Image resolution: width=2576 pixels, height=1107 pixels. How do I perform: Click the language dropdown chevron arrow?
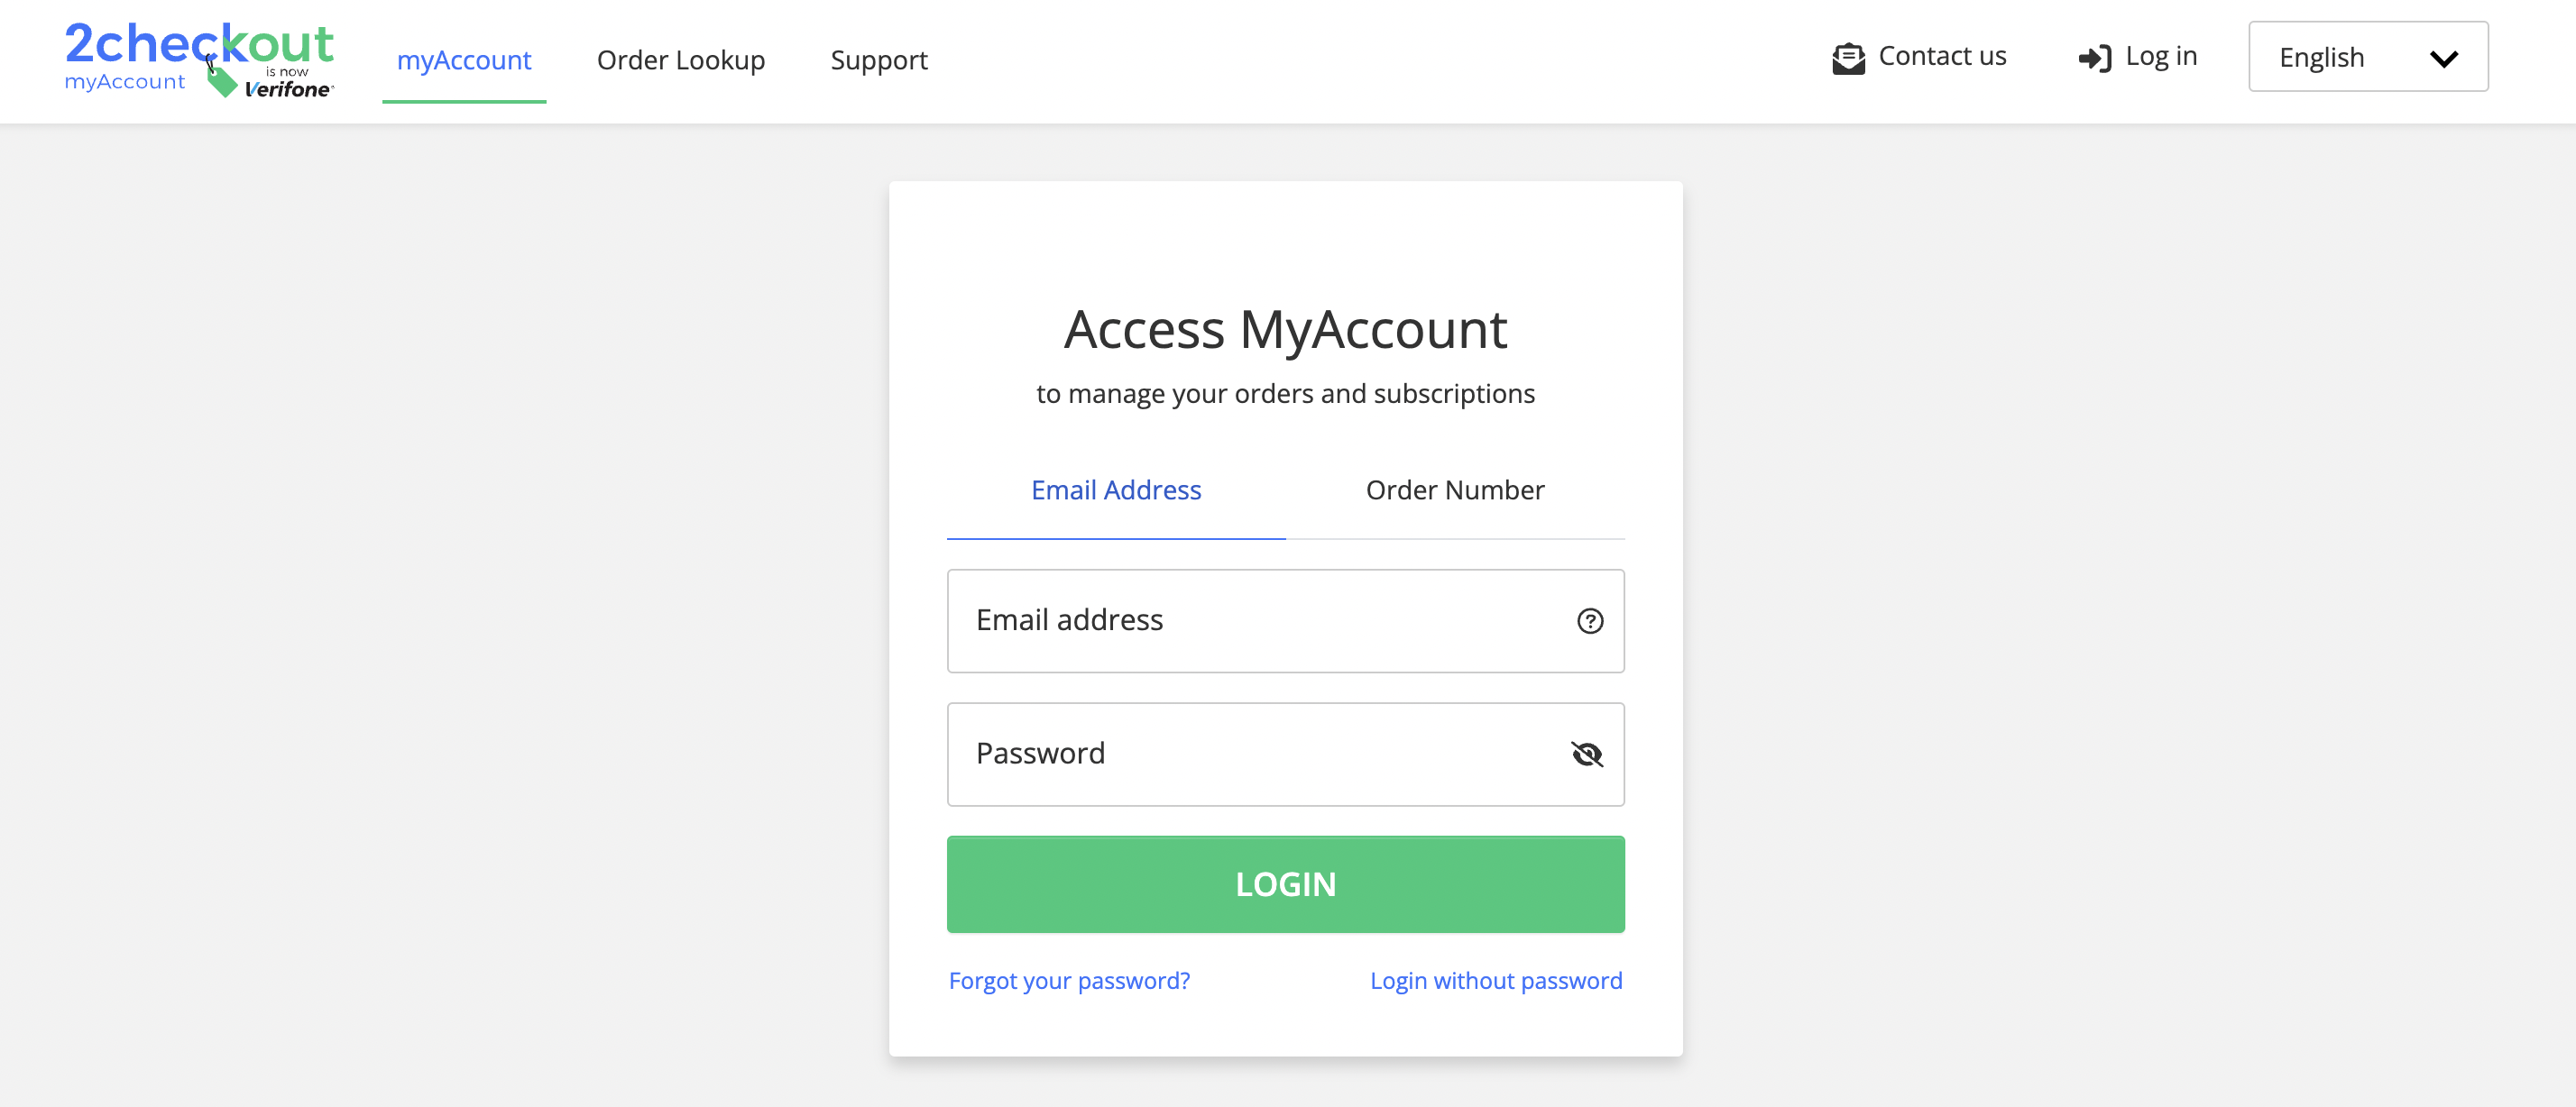pyautogui.click(x=2443, y=59)
